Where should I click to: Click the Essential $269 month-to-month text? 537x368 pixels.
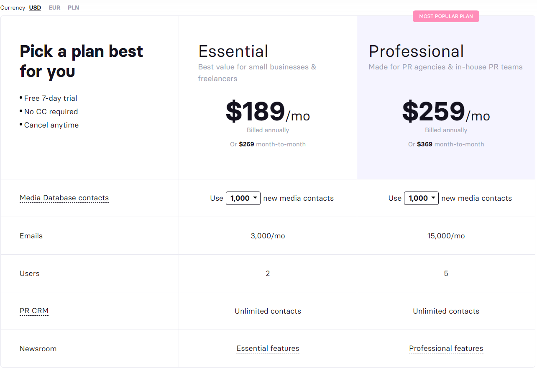[x=268, y=144]
